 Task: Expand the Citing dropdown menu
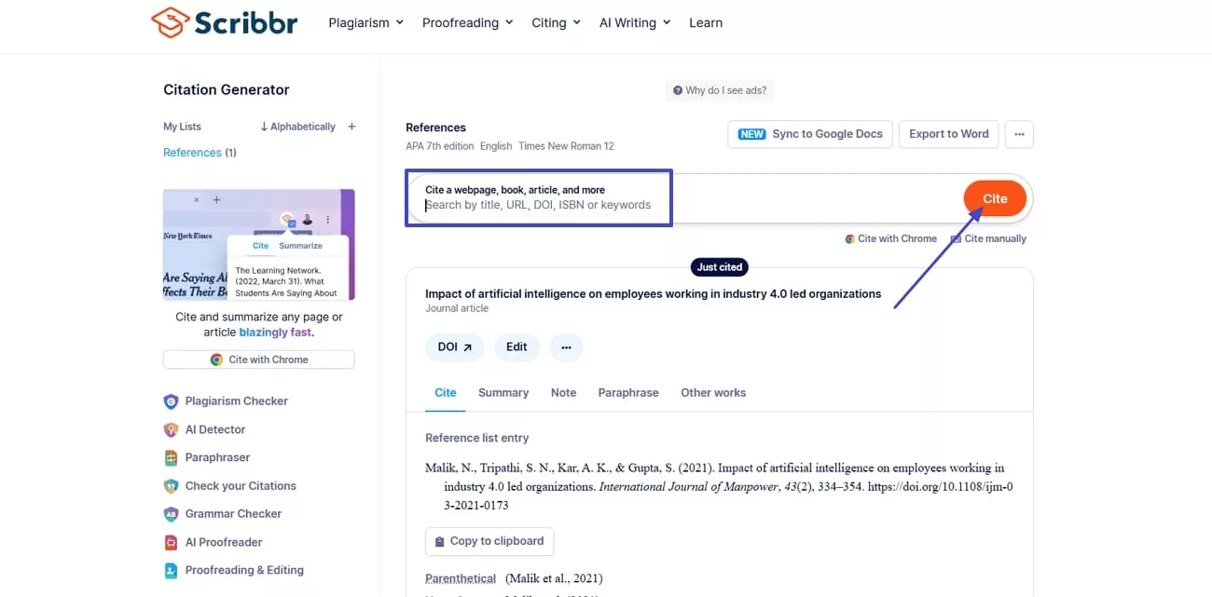556,21
